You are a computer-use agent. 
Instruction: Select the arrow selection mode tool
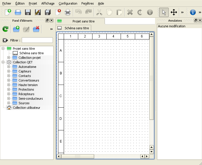click(x=164, y=12)
